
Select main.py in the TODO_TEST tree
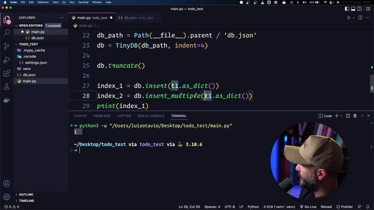click(x=41, y=81)
